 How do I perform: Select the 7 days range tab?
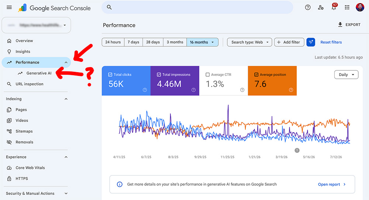(x=134, y=42)
